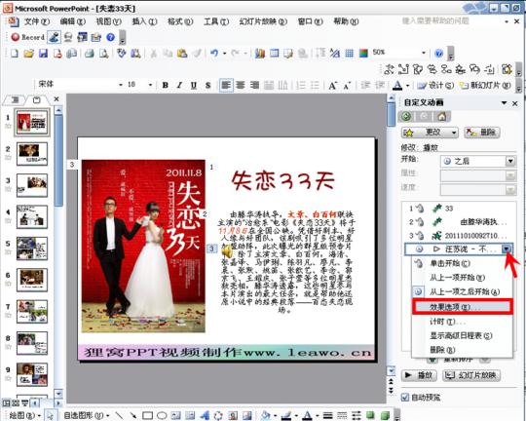
Task: Click the 设计 button
Action: pos(435,86)
